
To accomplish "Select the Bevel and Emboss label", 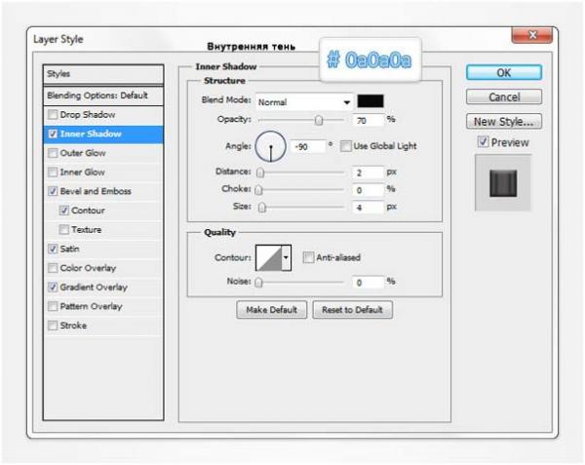I will 96,191.
